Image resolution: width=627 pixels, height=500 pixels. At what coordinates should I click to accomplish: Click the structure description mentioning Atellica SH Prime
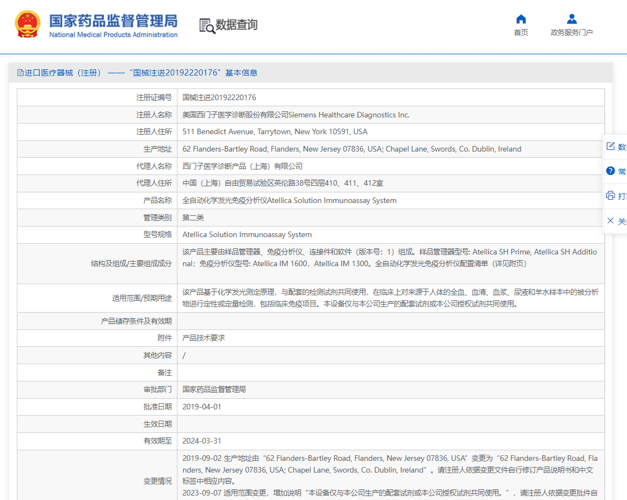(390, 258)
